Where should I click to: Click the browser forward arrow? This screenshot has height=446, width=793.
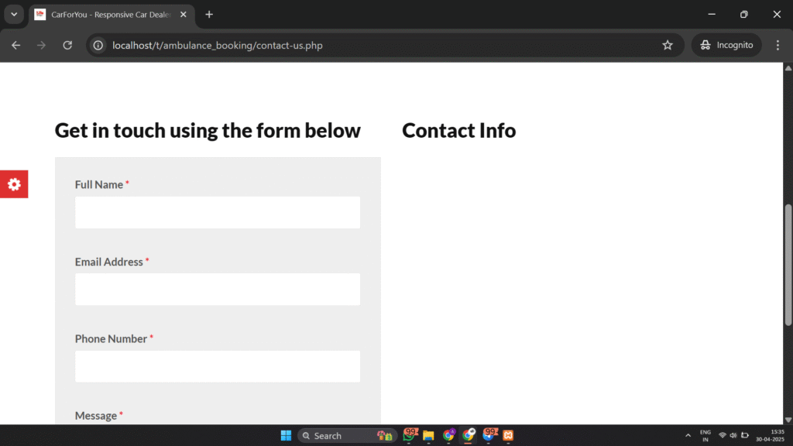click(x=42, y=45)
